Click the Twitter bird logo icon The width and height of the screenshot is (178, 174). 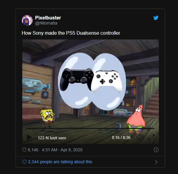(156, 18)
